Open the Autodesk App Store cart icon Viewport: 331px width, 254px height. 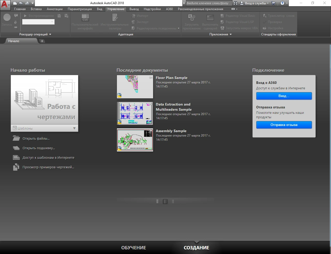point(273,3)
